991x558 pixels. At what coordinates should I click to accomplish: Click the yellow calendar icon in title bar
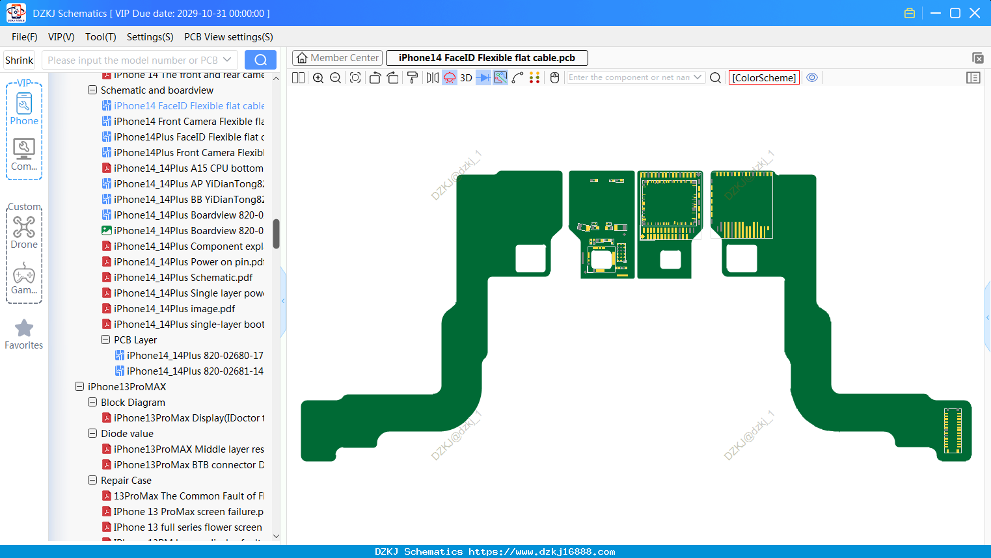pos(910,13)
